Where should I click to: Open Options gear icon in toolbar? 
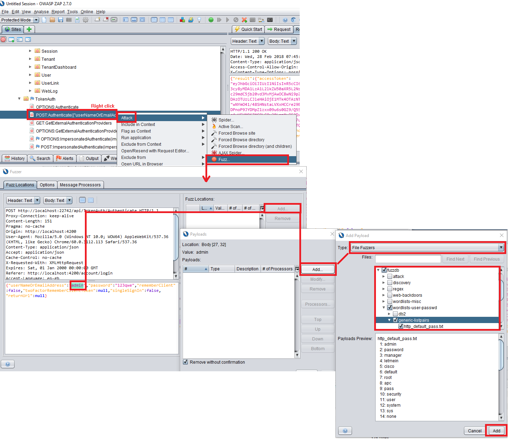pyautogui.click(x=86, y=20)
